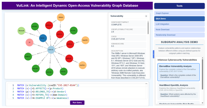Click scroll-down arrow of vulnerabilities list
Viewport: 207px width, 108px height.
[203, 103]
